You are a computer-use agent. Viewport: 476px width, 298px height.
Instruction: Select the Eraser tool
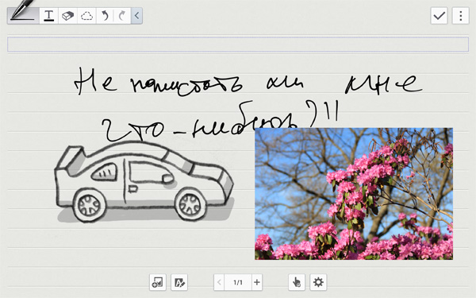[67, 16]
